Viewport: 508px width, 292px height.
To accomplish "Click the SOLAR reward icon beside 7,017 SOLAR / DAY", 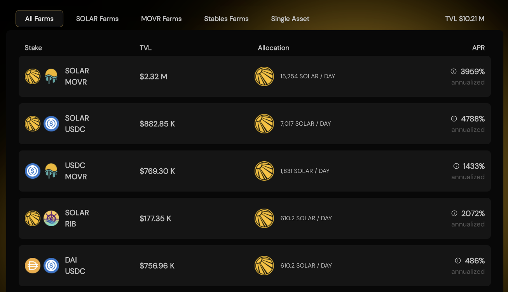I will pos(264,124).
